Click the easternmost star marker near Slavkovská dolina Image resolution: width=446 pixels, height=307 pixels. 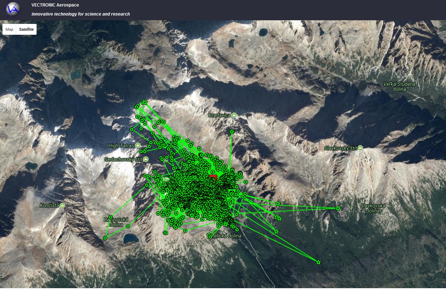point(338,208)
